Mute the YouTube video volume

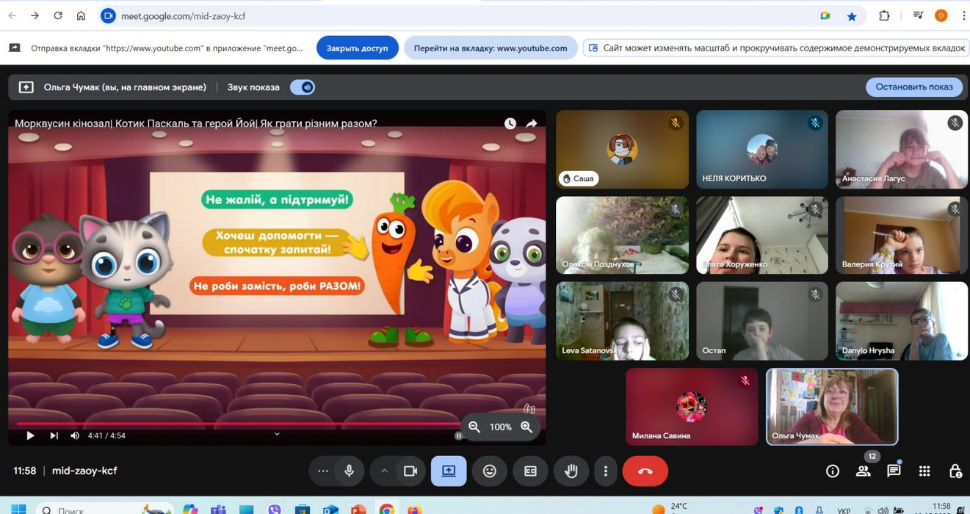[x=75, y=435]
